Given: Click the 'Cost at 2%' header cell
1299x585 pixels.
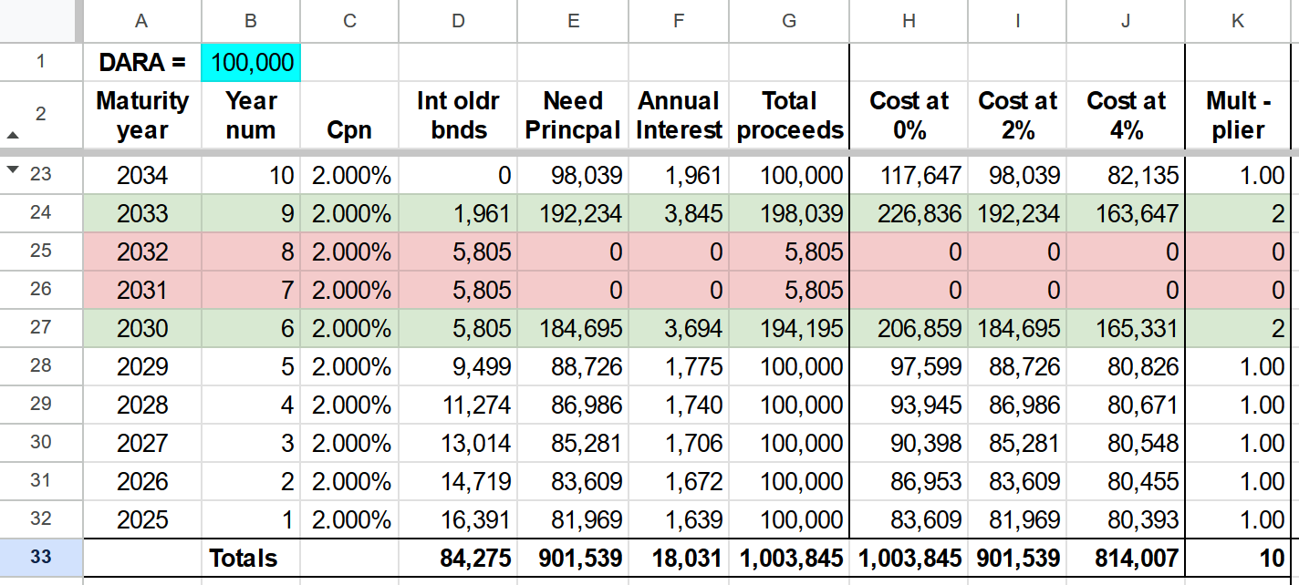Looking at the screenshot, I should tap(1018, 115).
